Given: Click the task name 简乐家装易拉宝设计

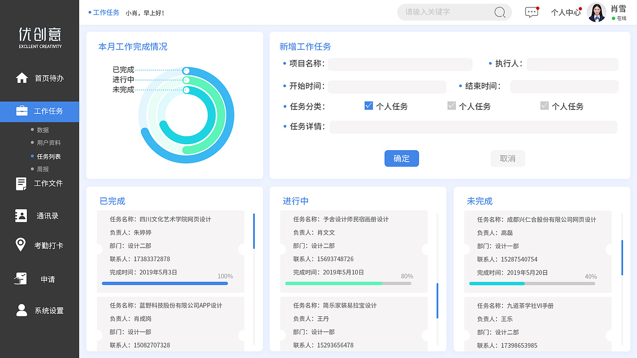Looking at the screenshot, I should tap(350, 305).
